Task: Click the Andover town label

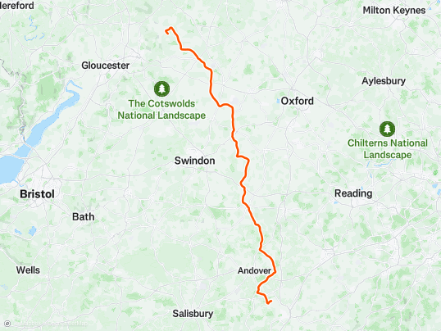Action: (x=254, y=270)
